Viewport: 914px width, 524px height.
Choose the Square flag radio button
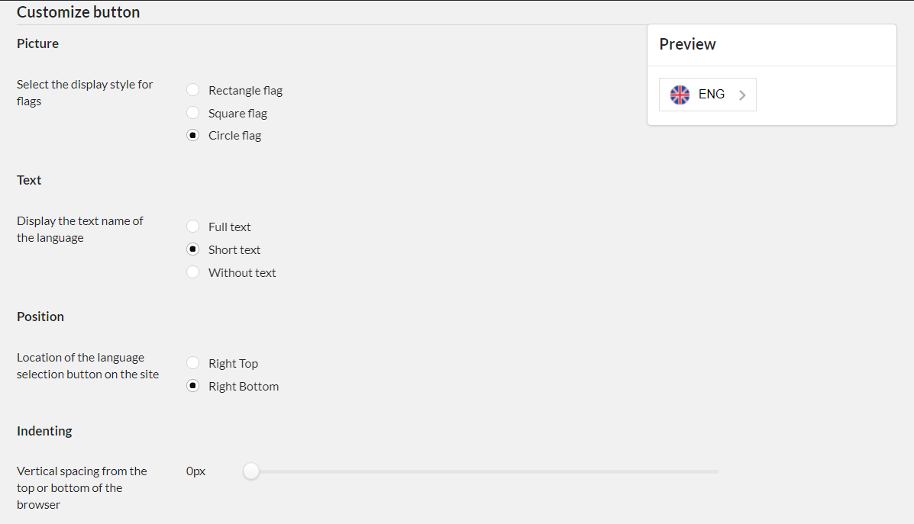(x=193, y=113)
